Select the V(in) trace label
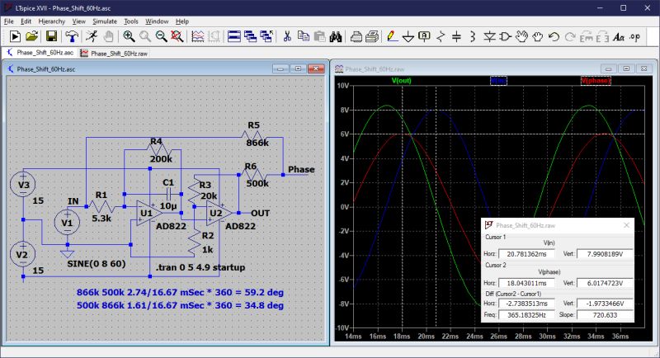660x358 pixels. tap(499, 80)
